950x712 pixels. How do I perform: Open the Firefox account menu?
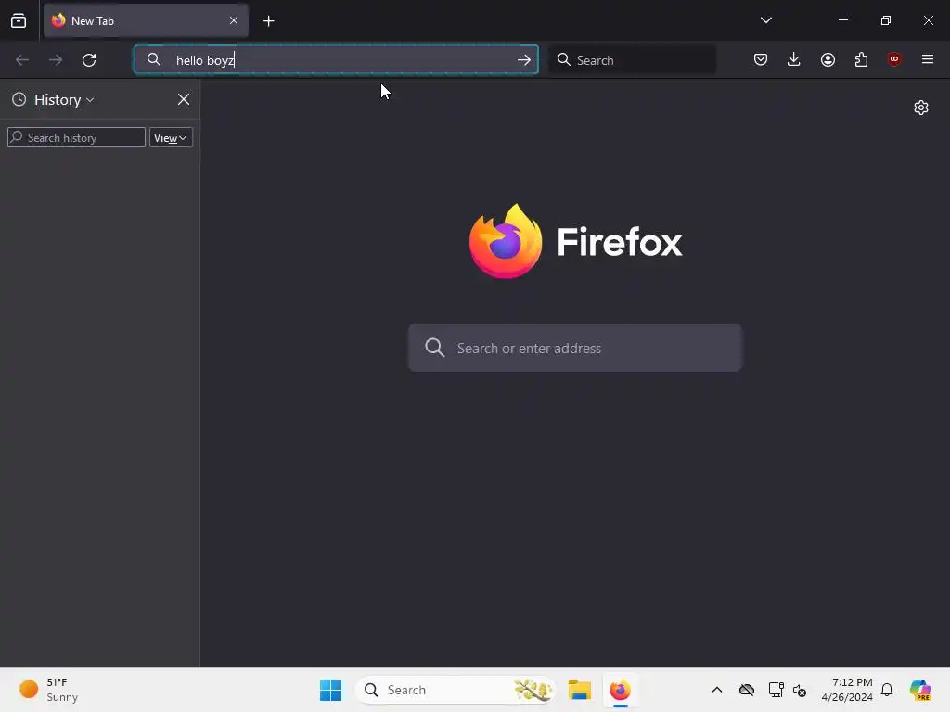point(828,59)
